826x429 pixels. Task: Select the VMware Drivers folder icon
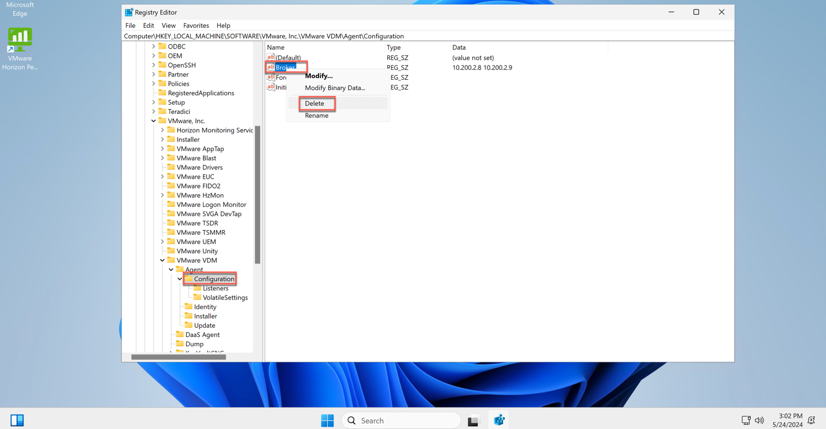click(x=171, y=167)
